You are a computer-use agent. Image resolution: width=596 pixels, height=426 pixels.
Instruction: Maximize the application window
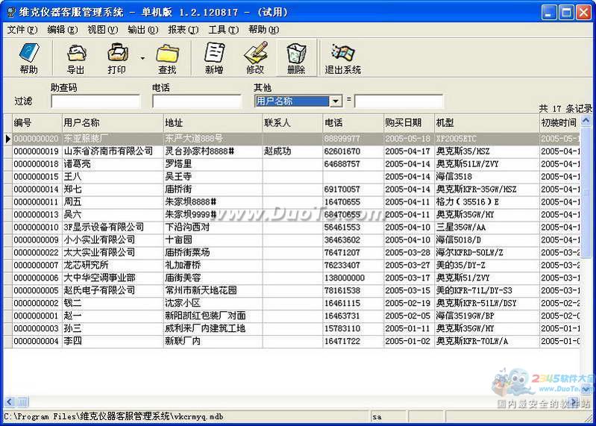pos(566,13)
